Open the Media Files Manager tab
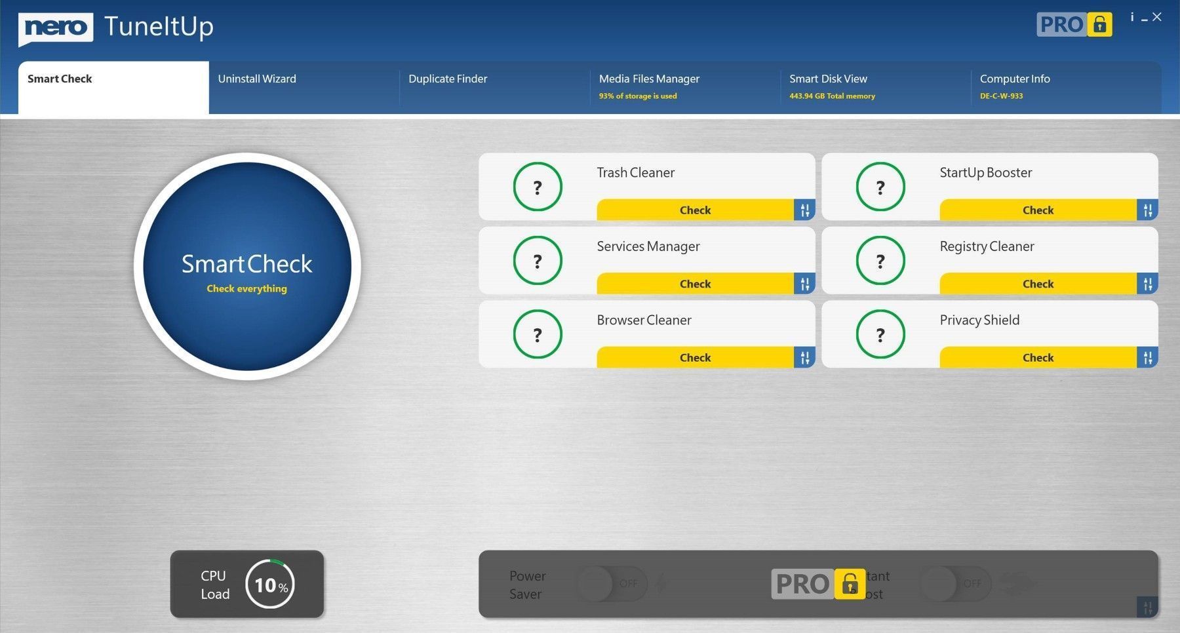This screenshot has height=633, width=1180. [x=685, y=88]
